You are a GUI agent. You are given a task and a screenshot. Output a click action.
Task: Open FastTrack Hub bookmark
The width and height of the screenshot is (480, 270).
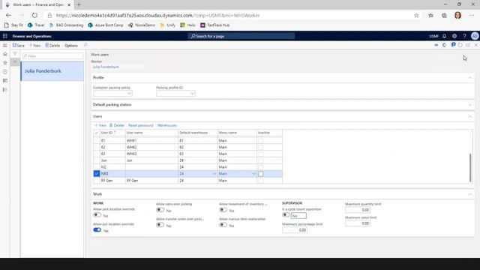215,25
